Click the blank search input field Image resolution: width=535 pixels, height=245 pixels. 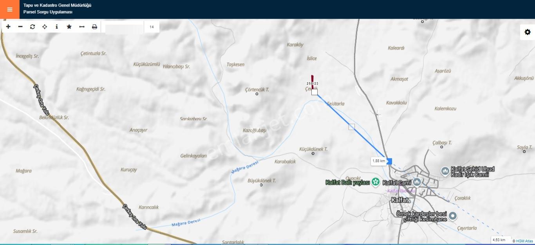coord(125,27)
